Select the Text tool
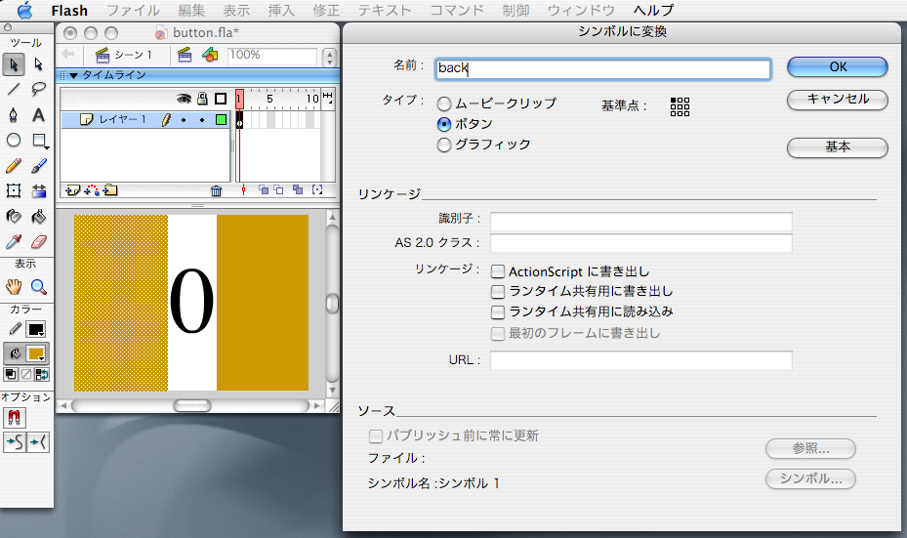This screenshot has width=907, height=538. tap(39, 115)
